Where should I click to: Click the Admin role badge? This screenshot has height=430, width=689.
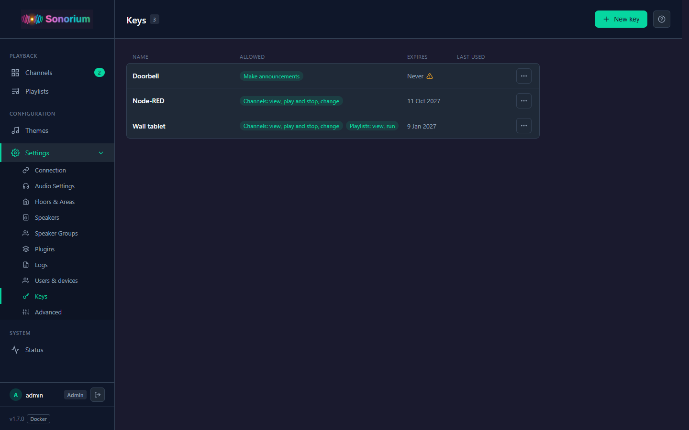coord(75,395)
